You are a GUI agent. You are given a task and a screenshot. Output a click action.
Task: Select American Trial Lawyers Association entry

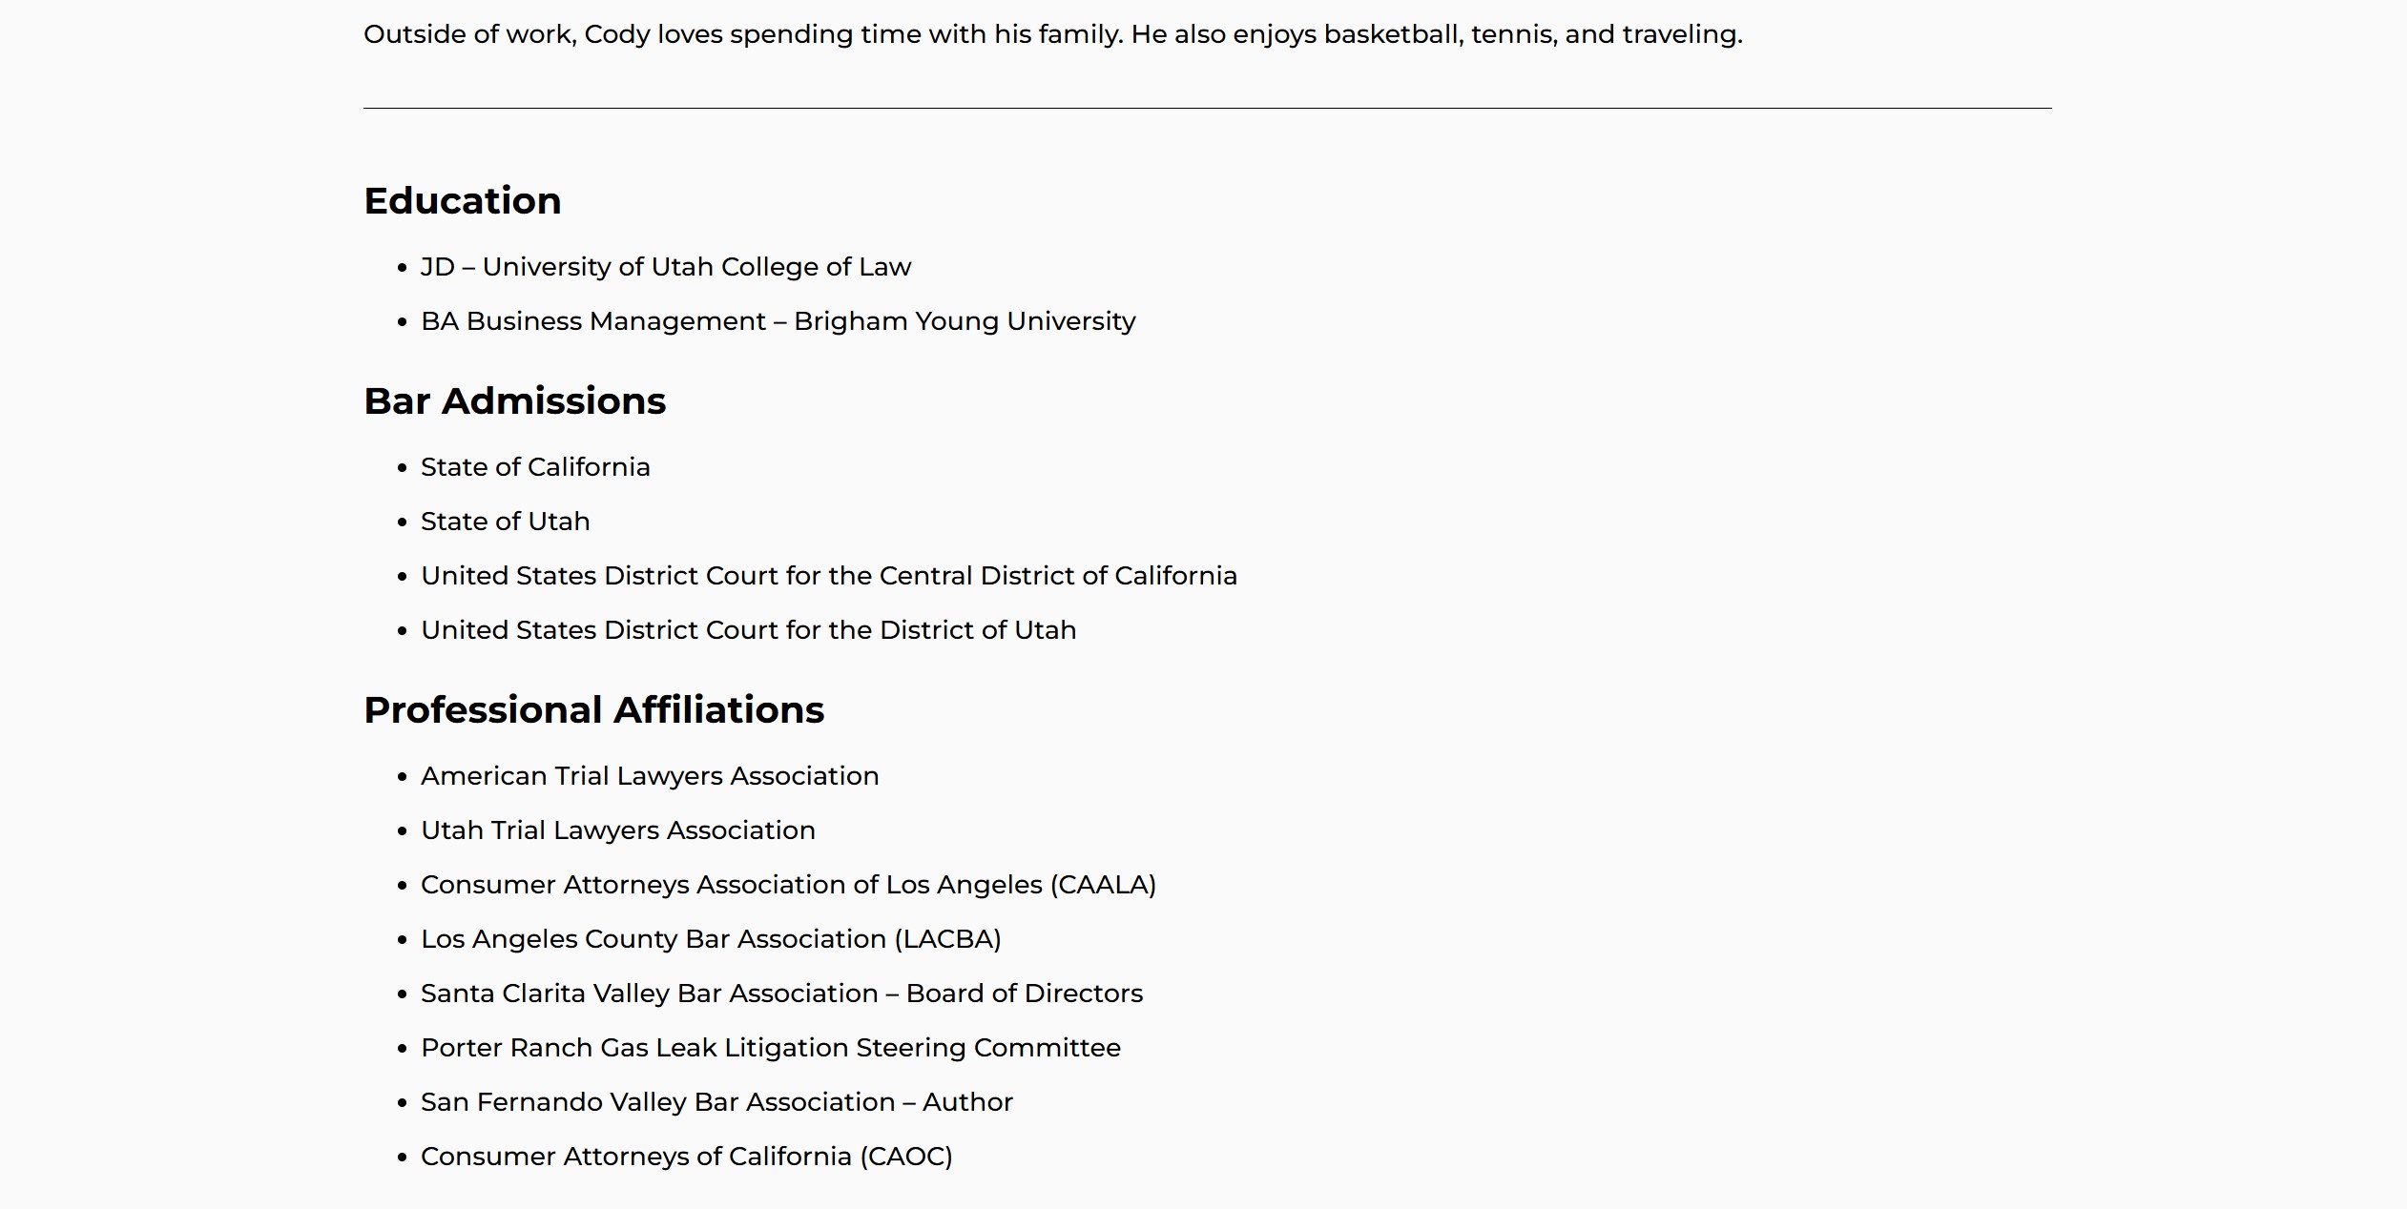tap(650, 776)
